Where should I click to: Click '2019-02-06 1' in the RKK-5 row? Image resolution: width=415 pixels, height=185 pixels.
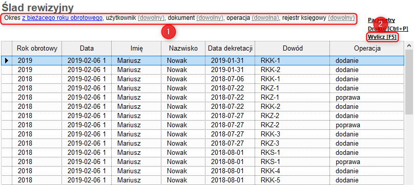pyautogui.click(x=87, y=180)
